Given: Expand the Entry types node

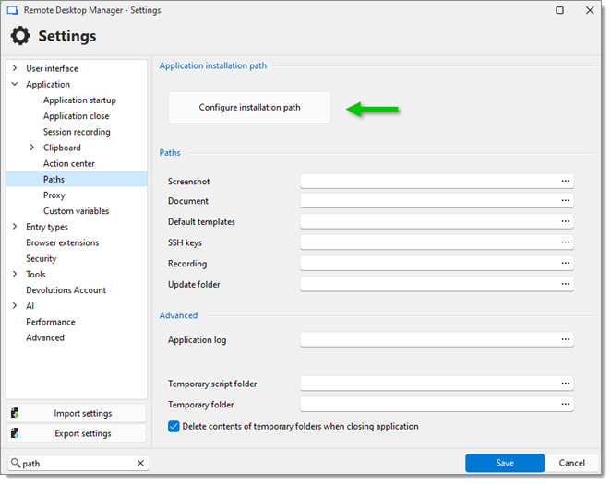Looking at the screenshot, I should 15,227.
